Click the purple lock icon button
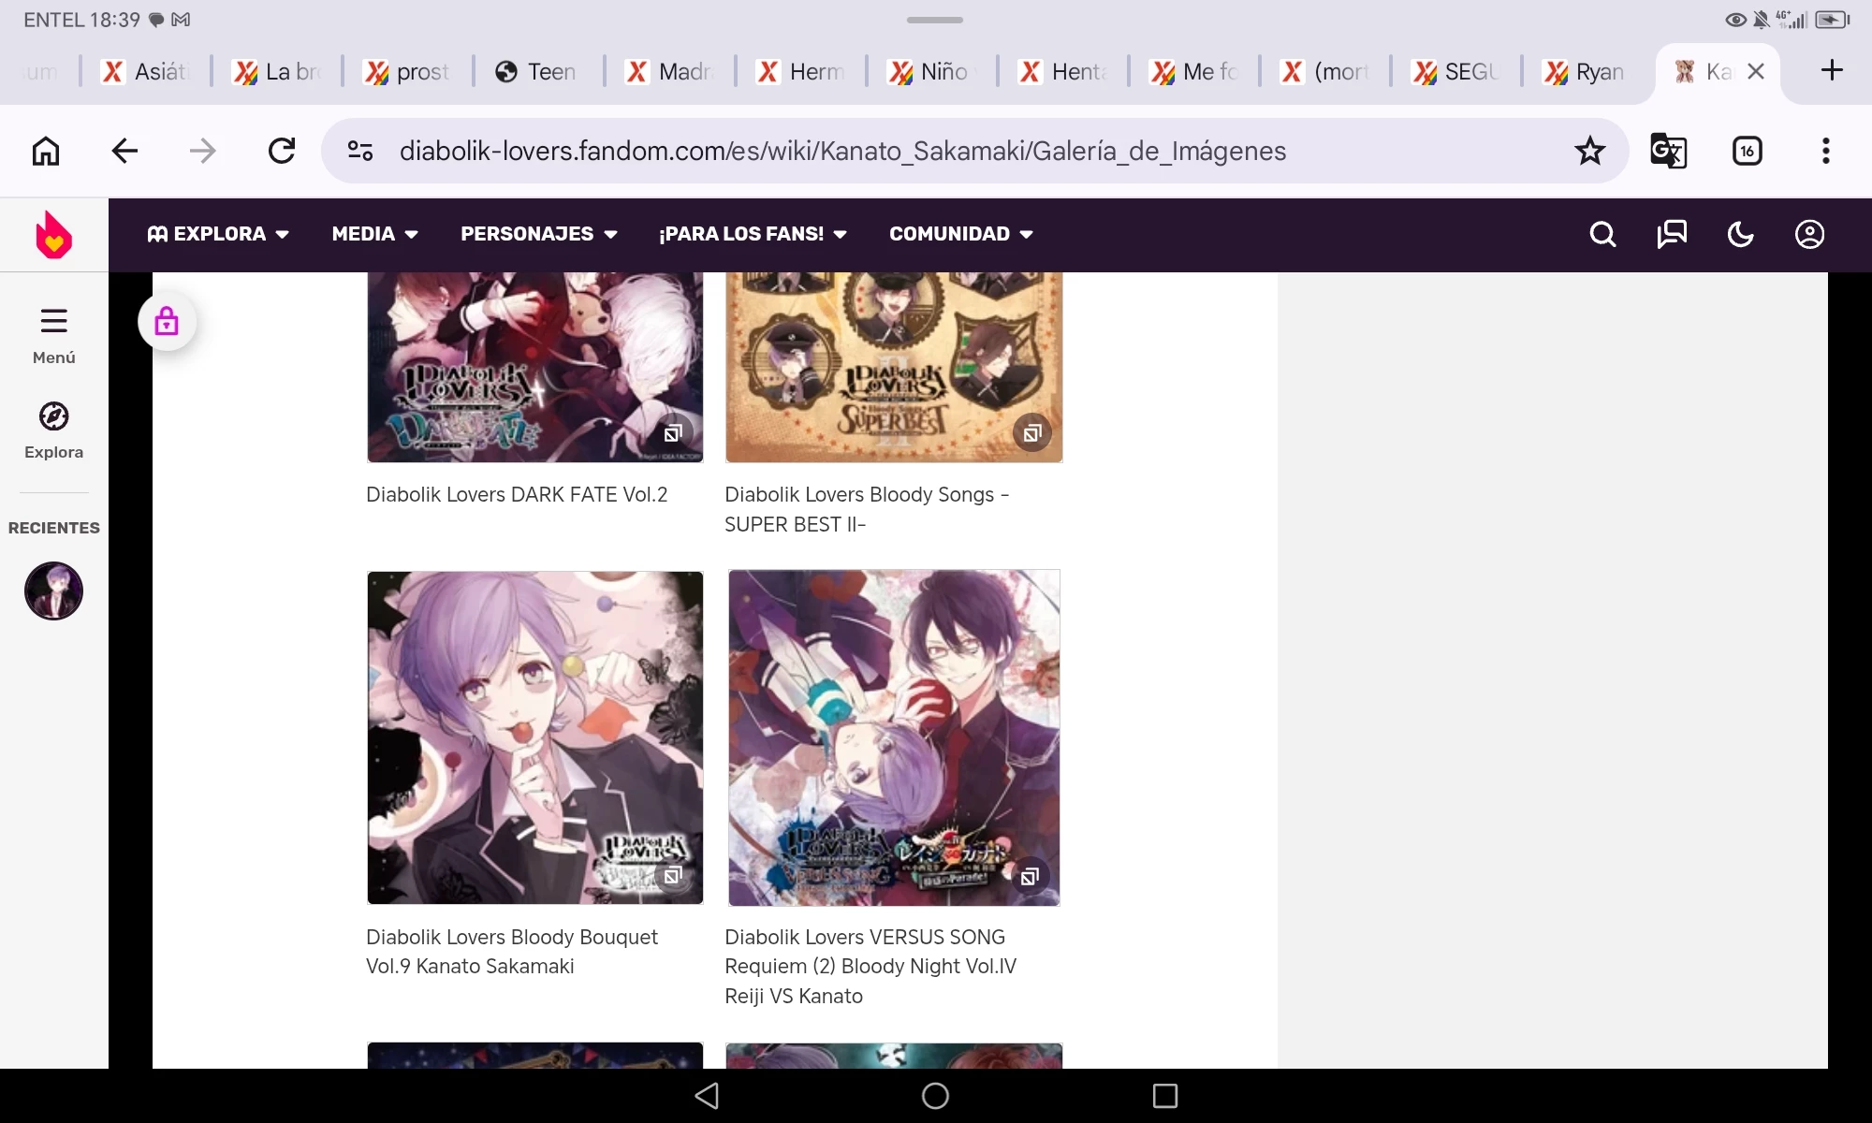This screenshot has height=1123, width=1872. coord(167,322)
